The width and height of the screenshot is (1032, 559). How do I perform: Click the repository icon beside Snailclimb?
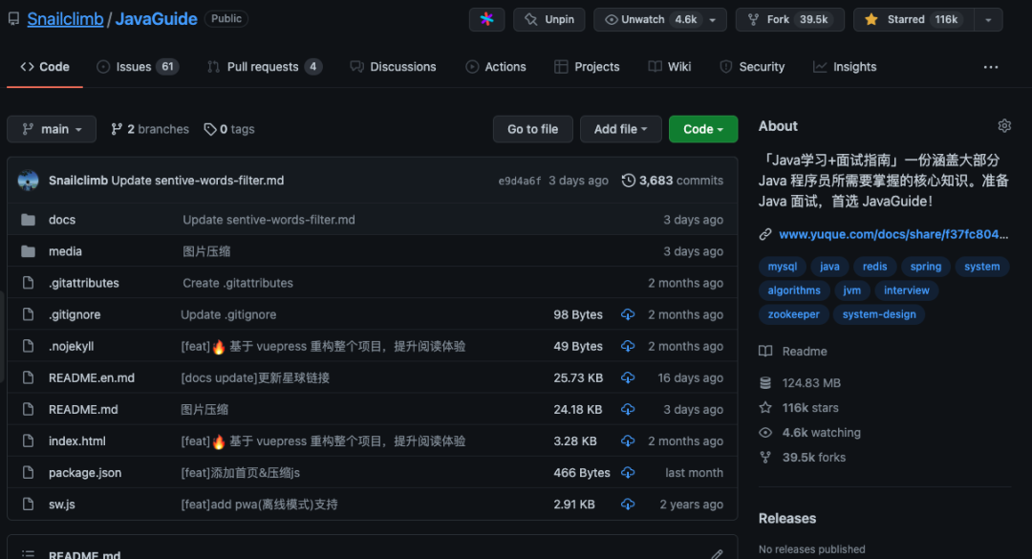click(x=13, y=19)
